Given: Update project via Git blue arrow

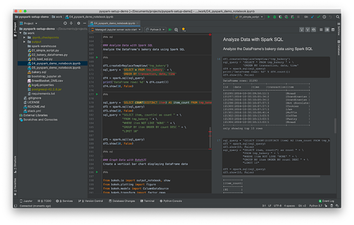Looking at the screenshot, I should point(313,17).
